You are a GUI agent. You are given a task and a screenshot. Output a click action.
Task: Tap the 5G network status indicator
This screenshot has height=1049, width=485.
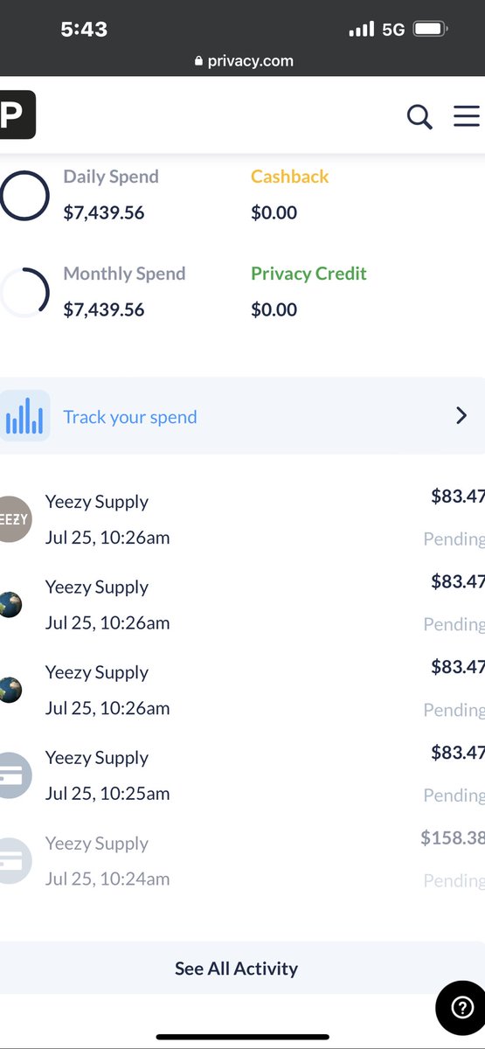click(393, 30)
